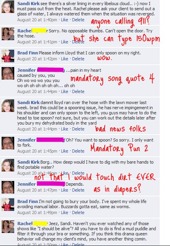Like Brad Finn's 1:42pm spoon comment

tap(64, 59)
